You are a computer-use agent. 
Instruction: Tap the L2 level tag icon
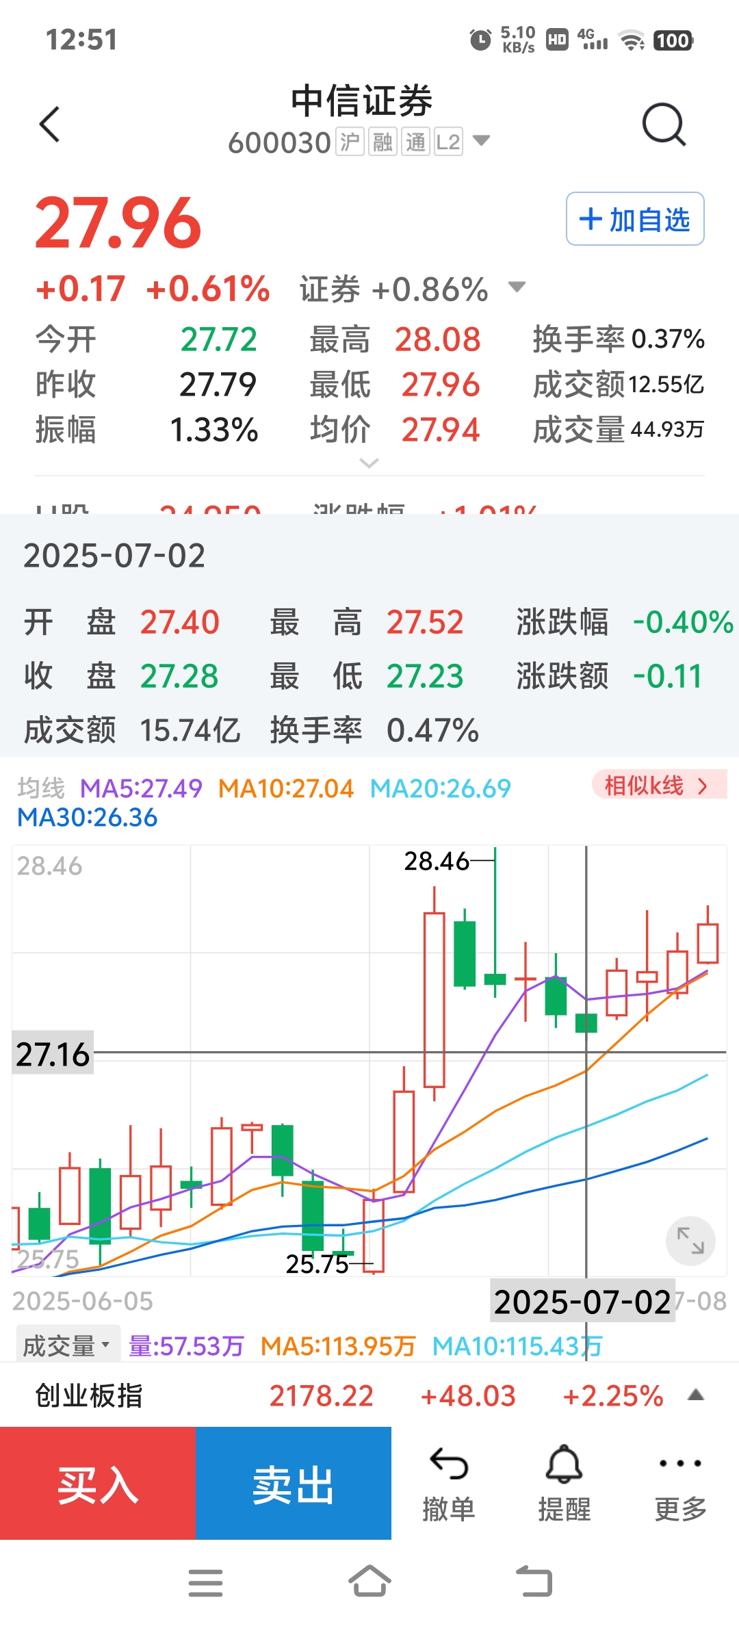pos(448,142)
